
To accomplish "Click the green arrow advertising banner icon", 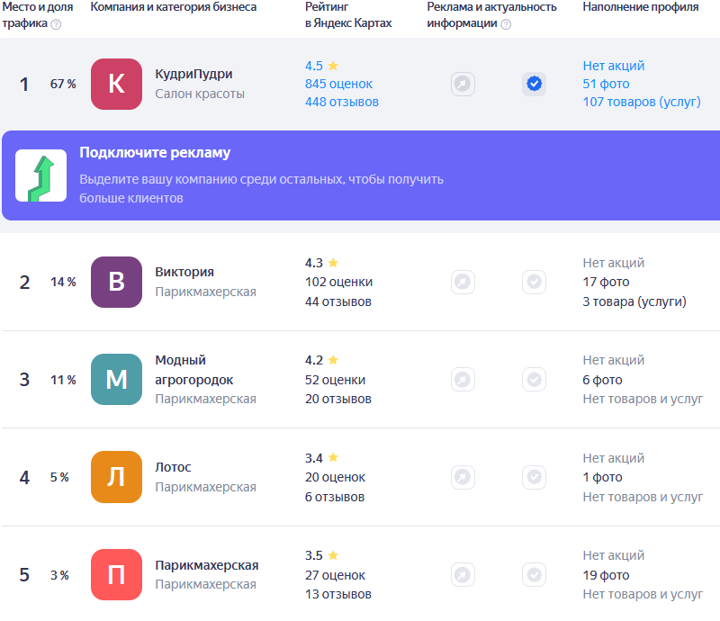I will coord(40,175).
